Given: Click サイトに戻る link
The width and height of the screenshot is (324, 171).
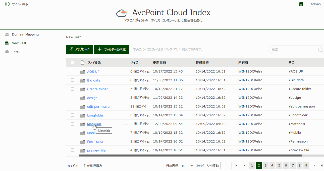Looking at the screenshot, I should pyautogui.click(x=20, y=4).
